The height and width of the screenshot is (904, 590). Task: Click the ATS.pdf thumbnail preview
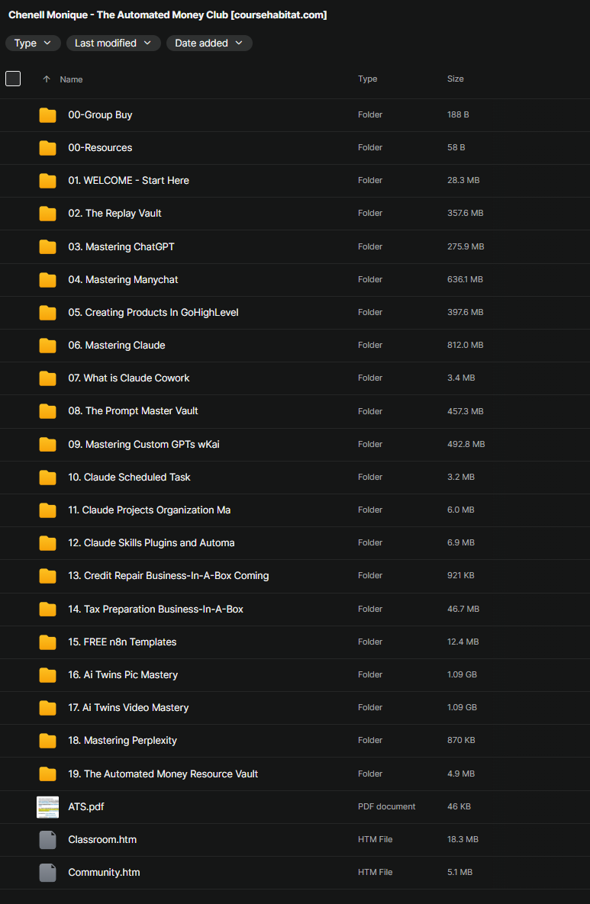[x=47, y=806]
